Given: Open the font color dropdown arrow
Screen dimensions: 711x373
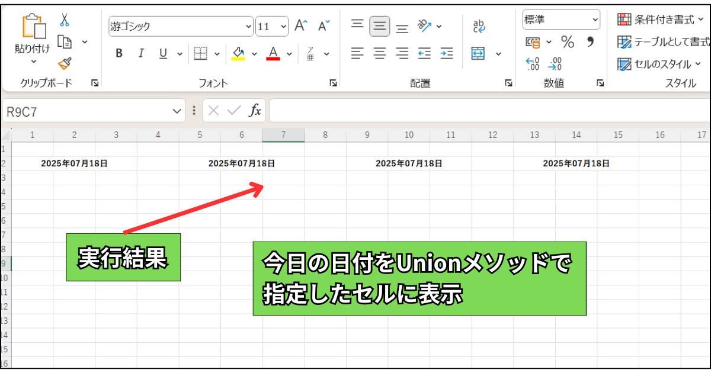Looking at the screenshot, I should [290, 53].
